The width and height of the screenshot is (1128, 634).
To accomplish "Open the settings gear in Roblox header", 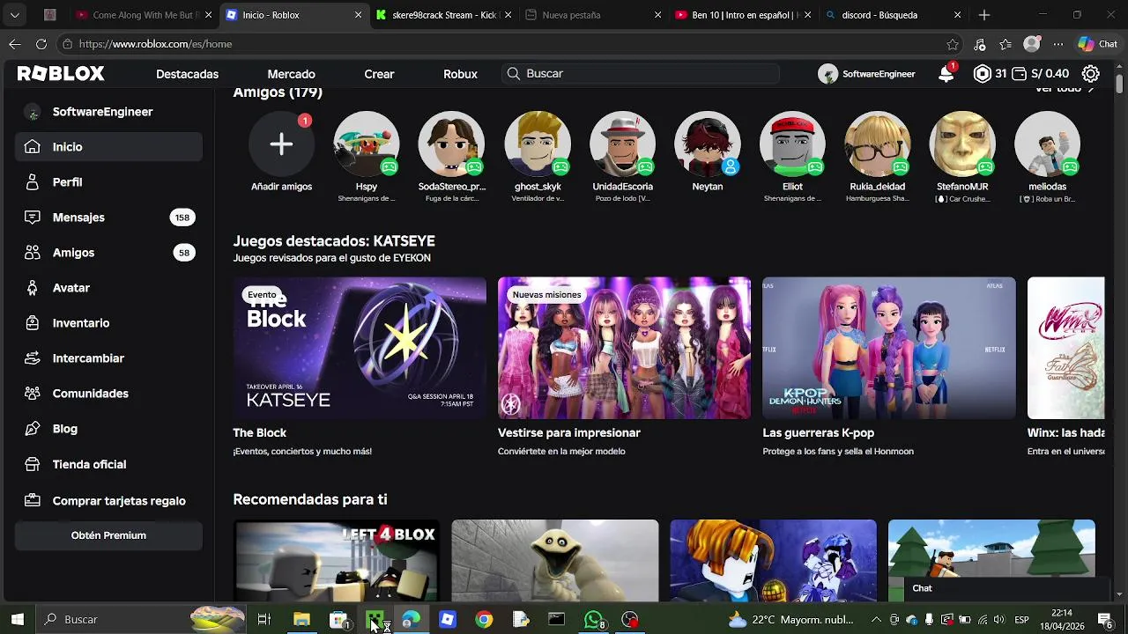I will 1091,74.
